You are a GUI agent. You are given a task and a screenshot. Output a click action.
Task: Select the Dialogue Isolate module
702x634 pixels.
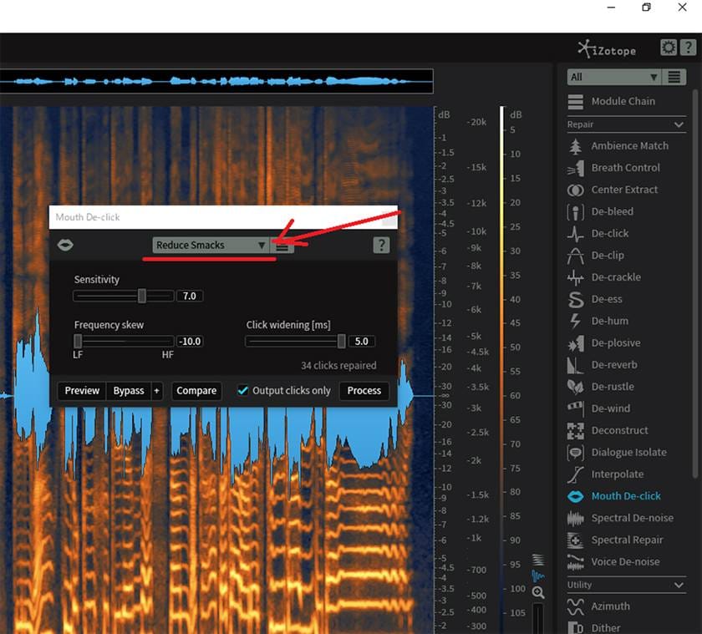coord(628,452)
